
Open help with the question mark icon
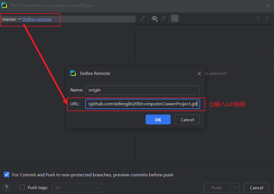click(x=6, y=188)
